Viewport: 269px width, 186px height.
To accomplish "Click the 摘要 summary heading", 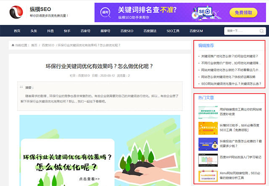I will click(x=29, y=88).
